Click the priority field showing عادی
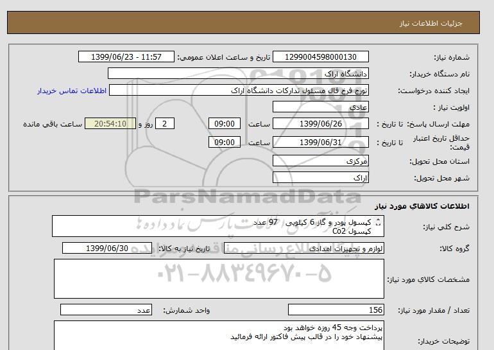The height and width of the screenshot is (350, 494). point(320,107)
